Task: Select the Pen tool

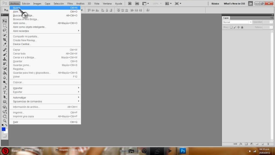Action: [x=5, y=88]
